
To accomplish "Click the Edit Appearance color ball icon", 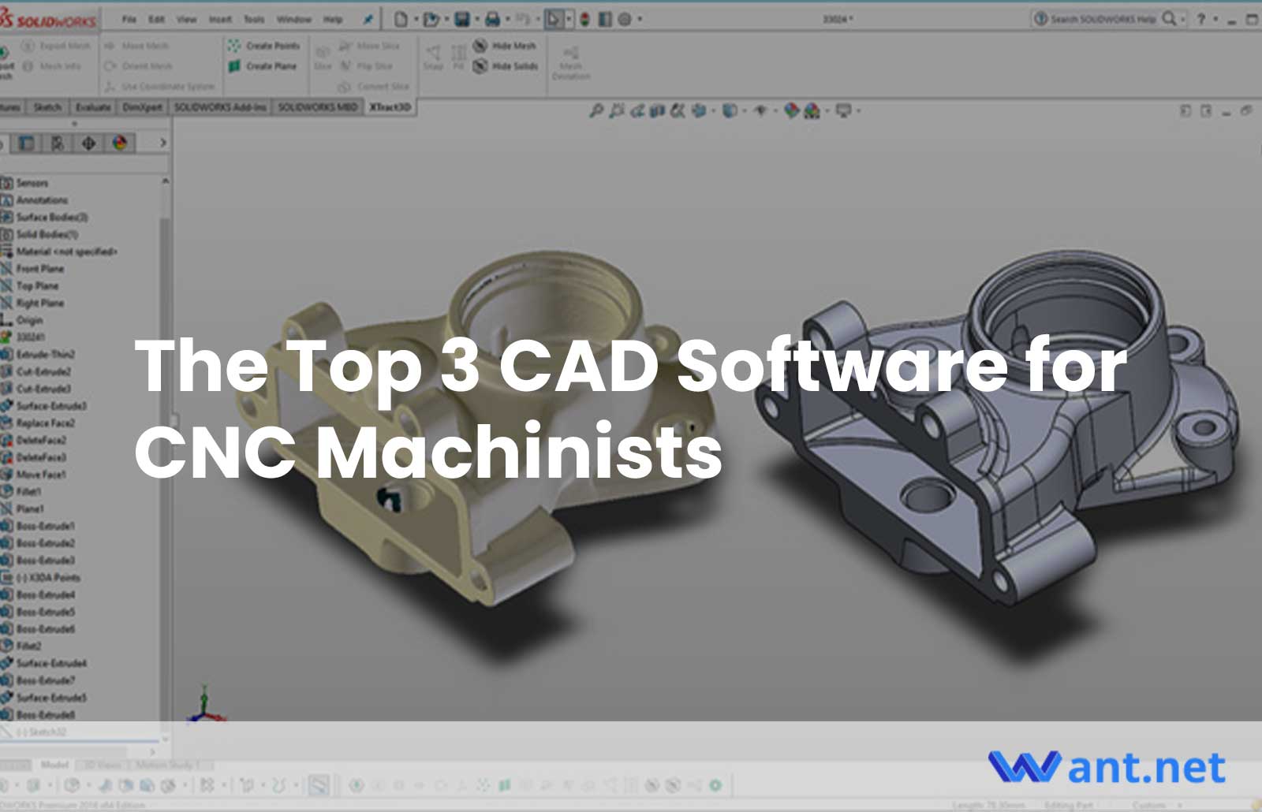I will click(x=792, y=111).
